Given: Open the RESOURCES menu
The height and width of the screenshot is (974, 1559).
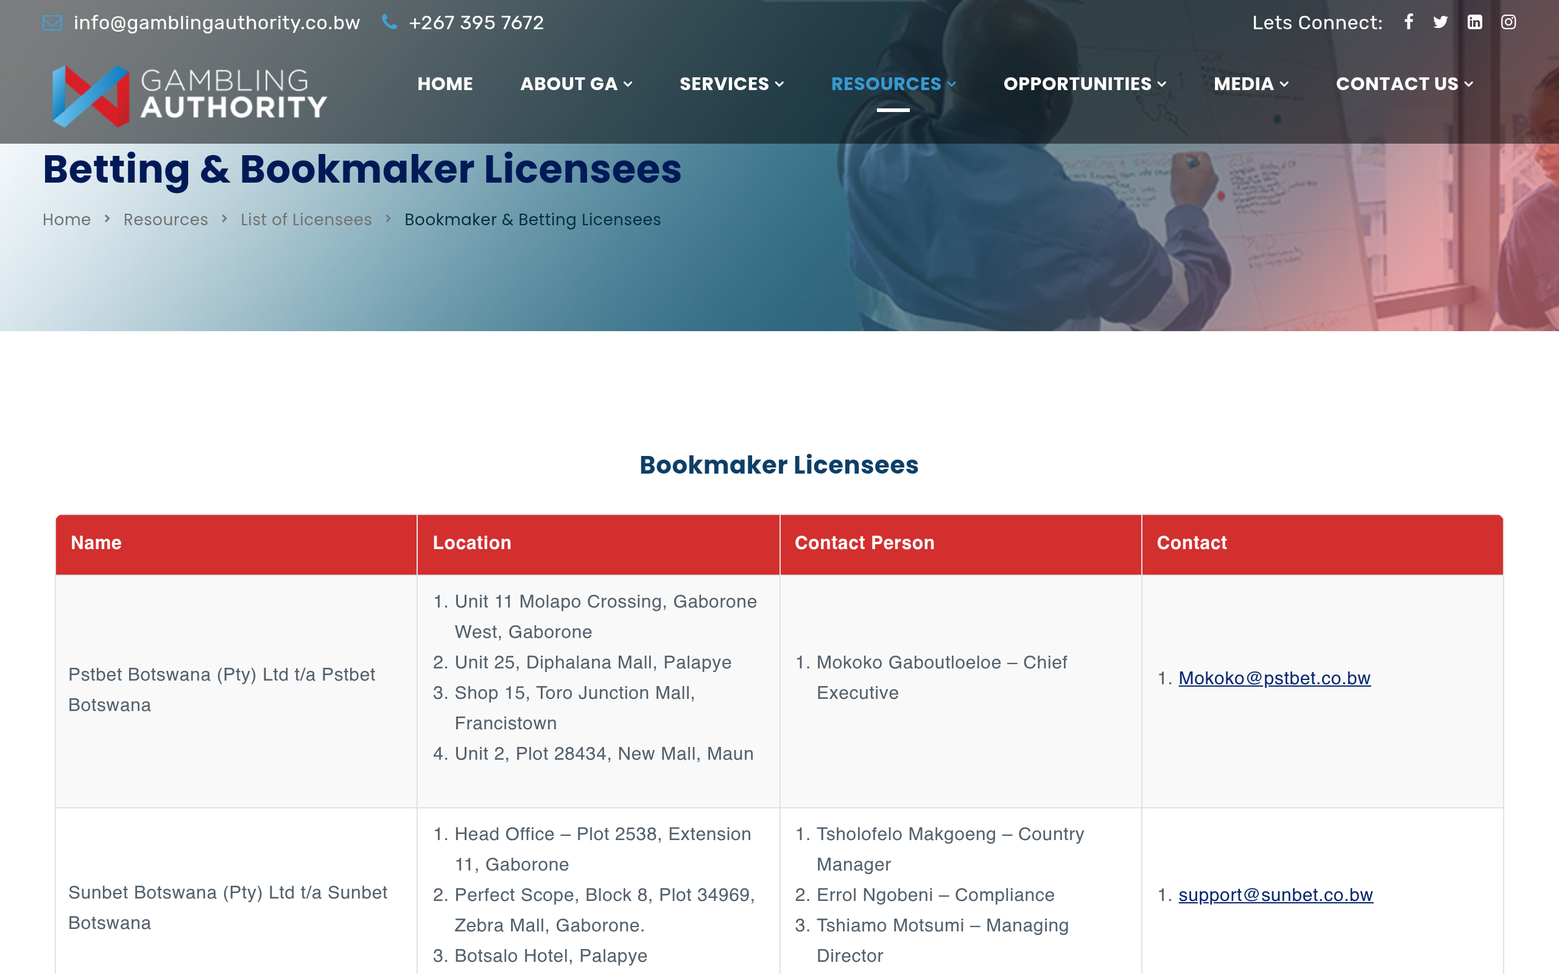Looking at the screenshot, I should 893,84.
